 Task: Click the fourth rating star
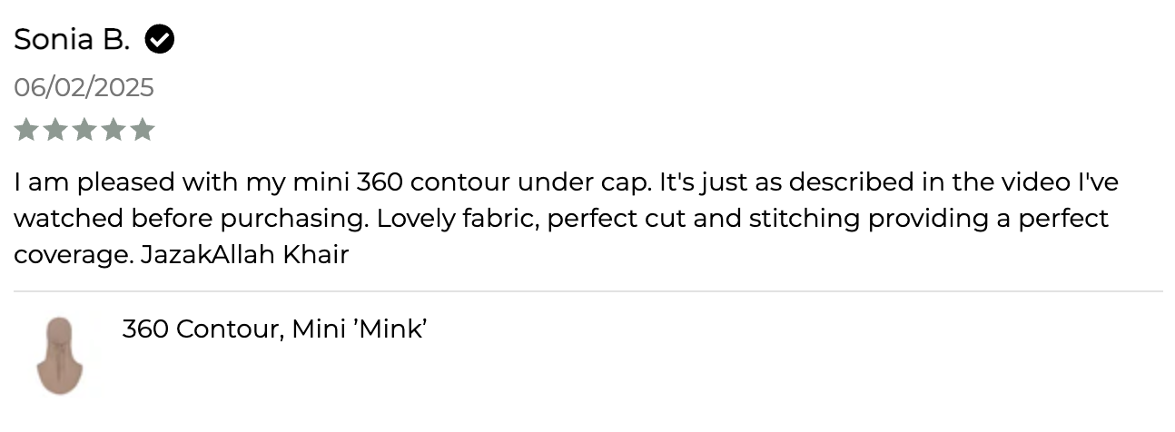[x=114, y=130]
